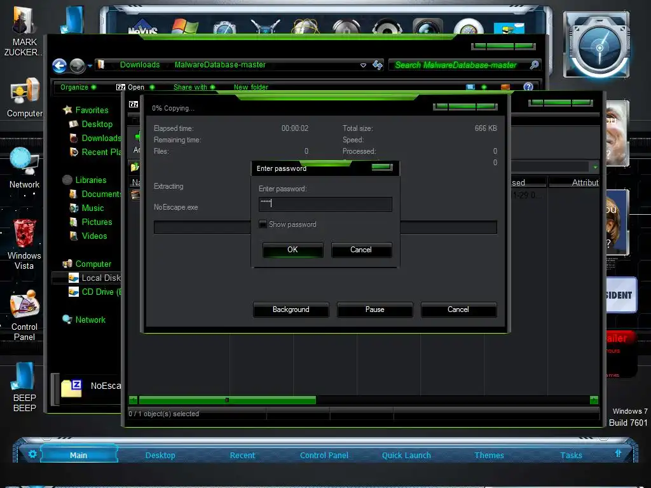Switch to the Quick Launch tab

[x=406, y=455]
